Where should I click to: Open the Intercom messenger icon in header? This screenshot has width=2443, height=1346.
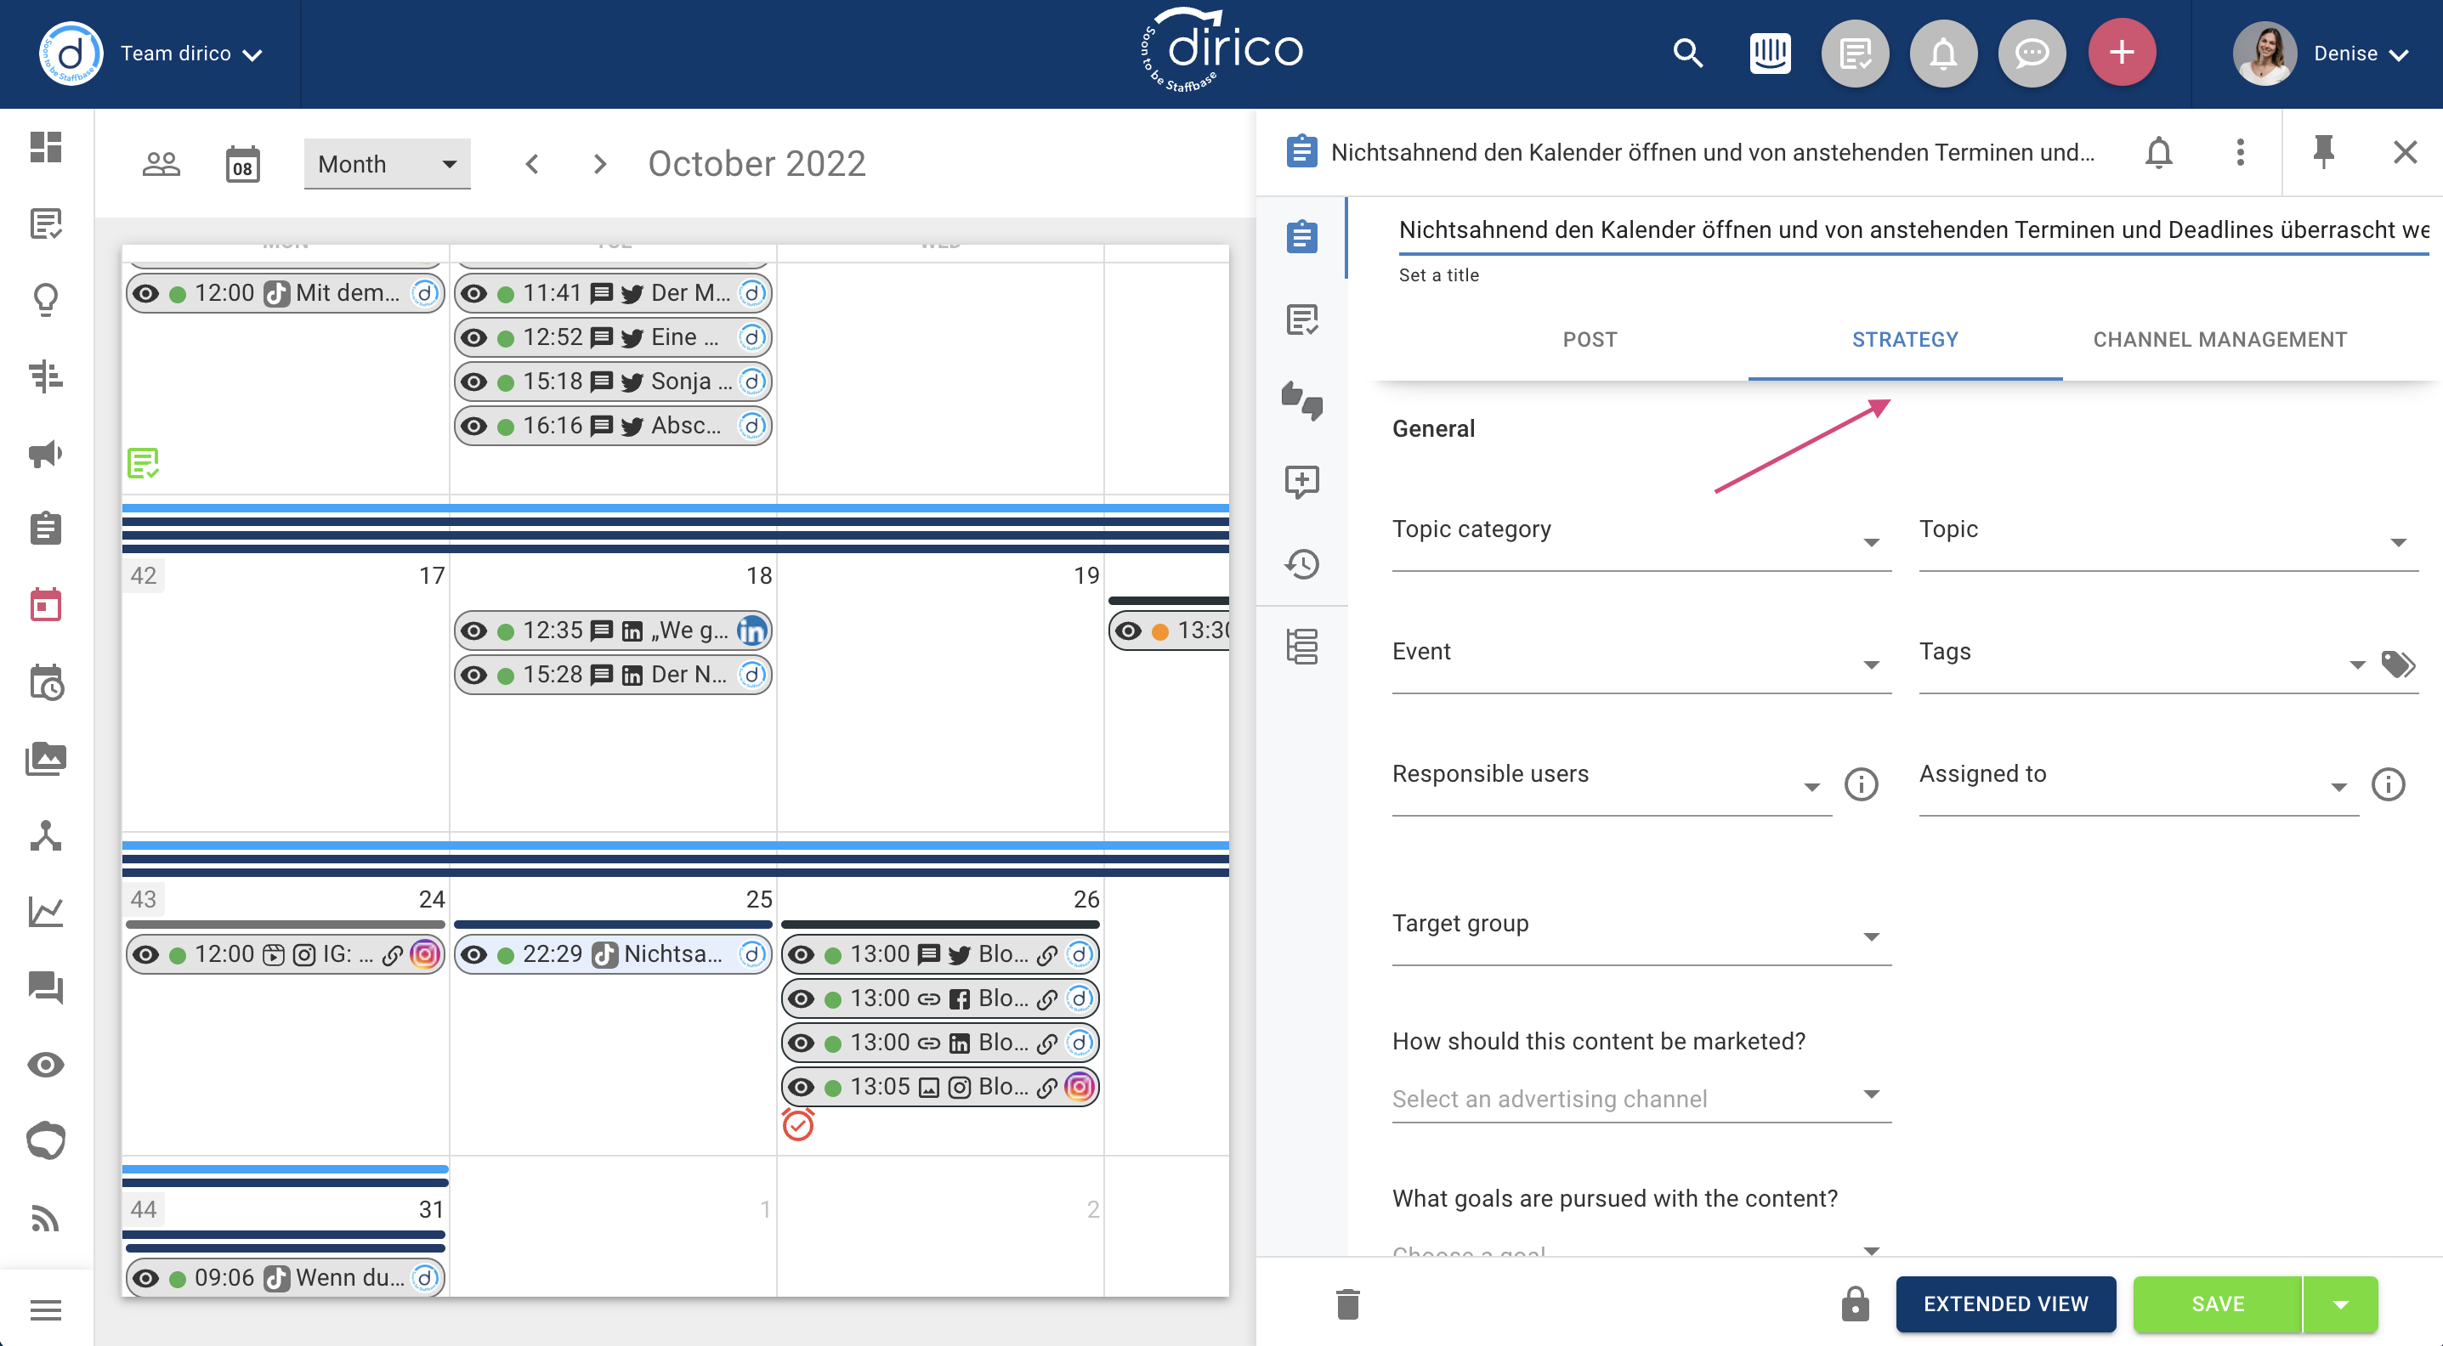[1770, 53]
